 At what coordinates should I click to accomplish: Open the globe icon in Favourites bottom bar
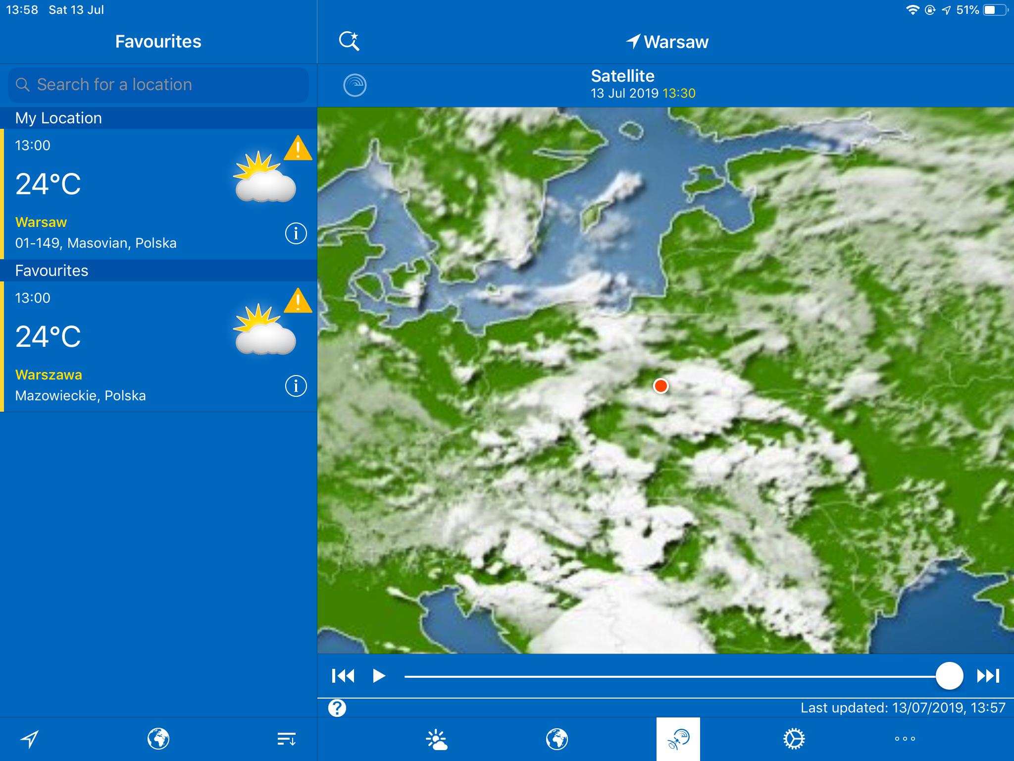pyautogui.click(x=158, y=739)
